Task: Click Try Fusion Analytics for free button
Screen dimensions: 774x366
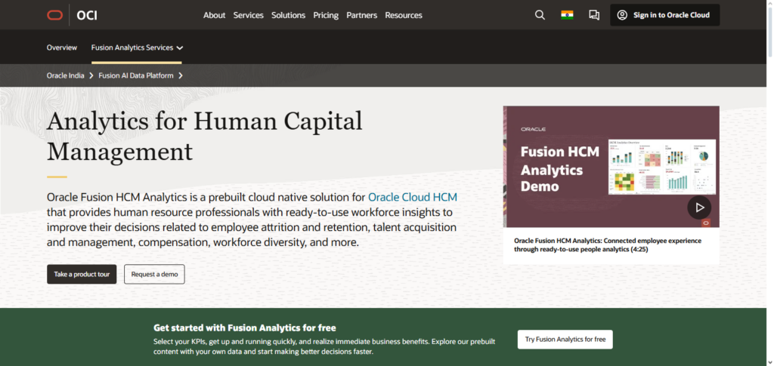Action: [565, 340]
